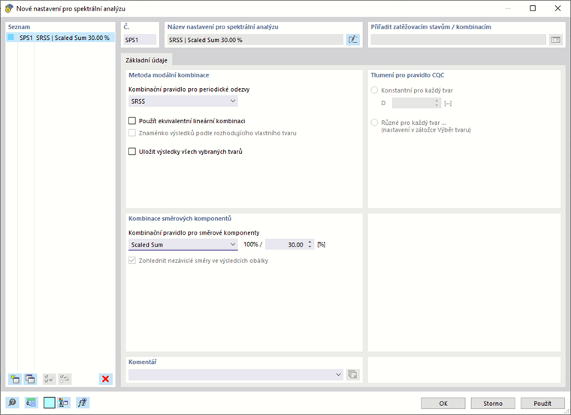The width and height of the screenshot is (571, 415).
Task: Delete the selected setting with the red X
Action: click(x=106, y=379)
